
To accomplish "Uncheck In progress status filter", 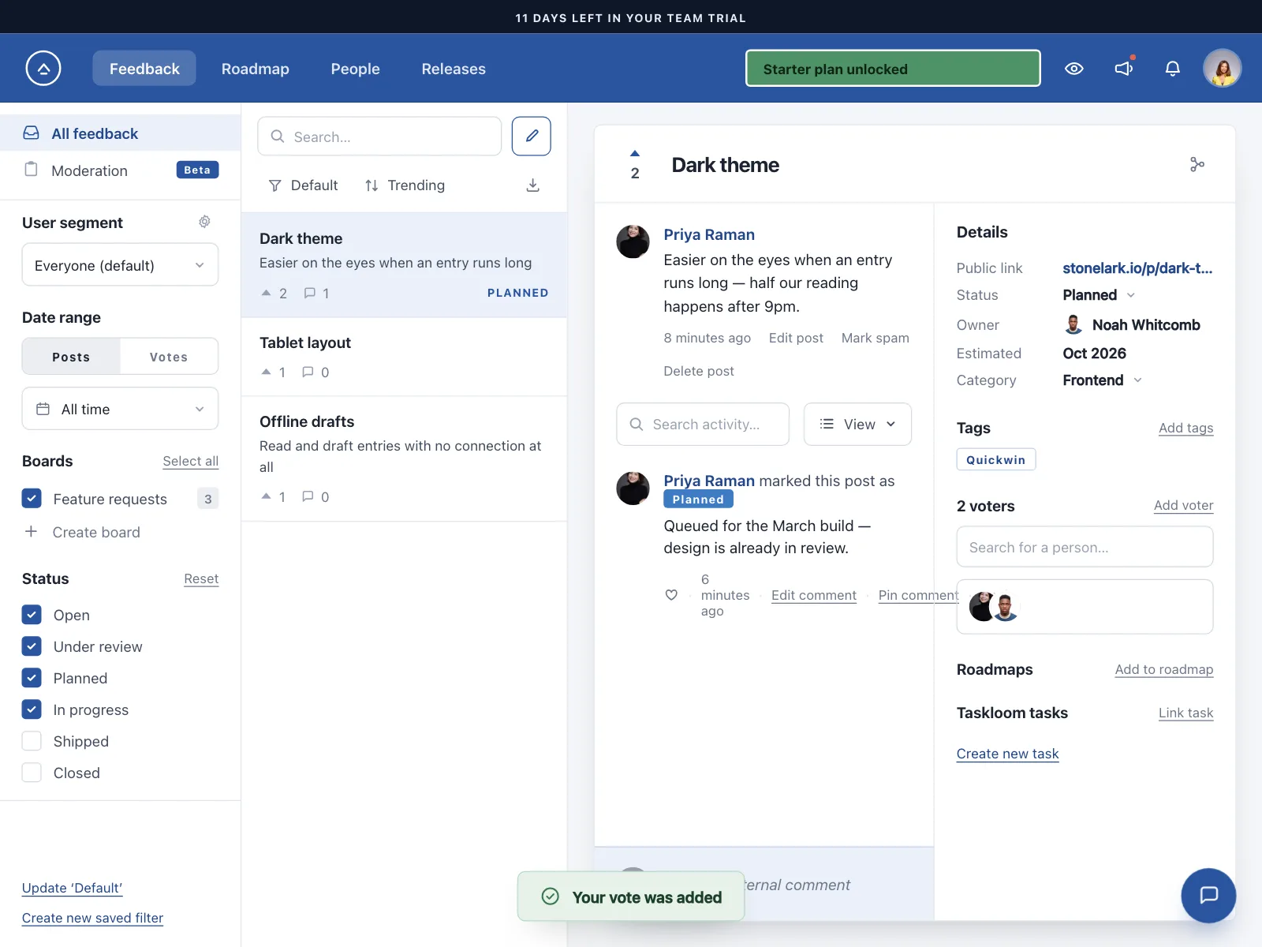I will tap(32, 709).
